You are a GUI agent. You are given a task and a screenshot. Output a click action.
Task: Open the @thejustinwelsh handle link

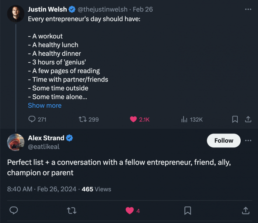pos(102,9)
